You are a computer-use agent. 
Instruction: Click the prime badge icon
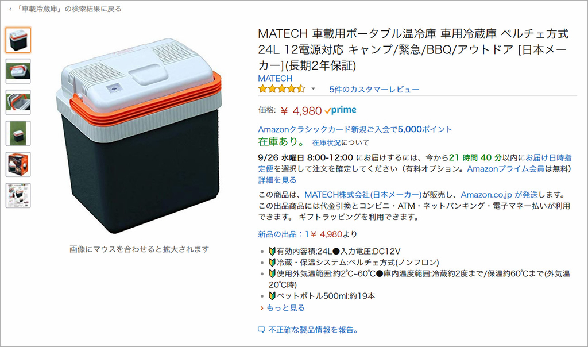(x=341, y=110)
